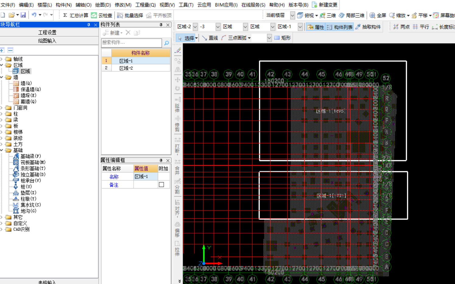Click the 汇总计算 summary calculation icon
The image size is (455, 284).
click(75, 15)
